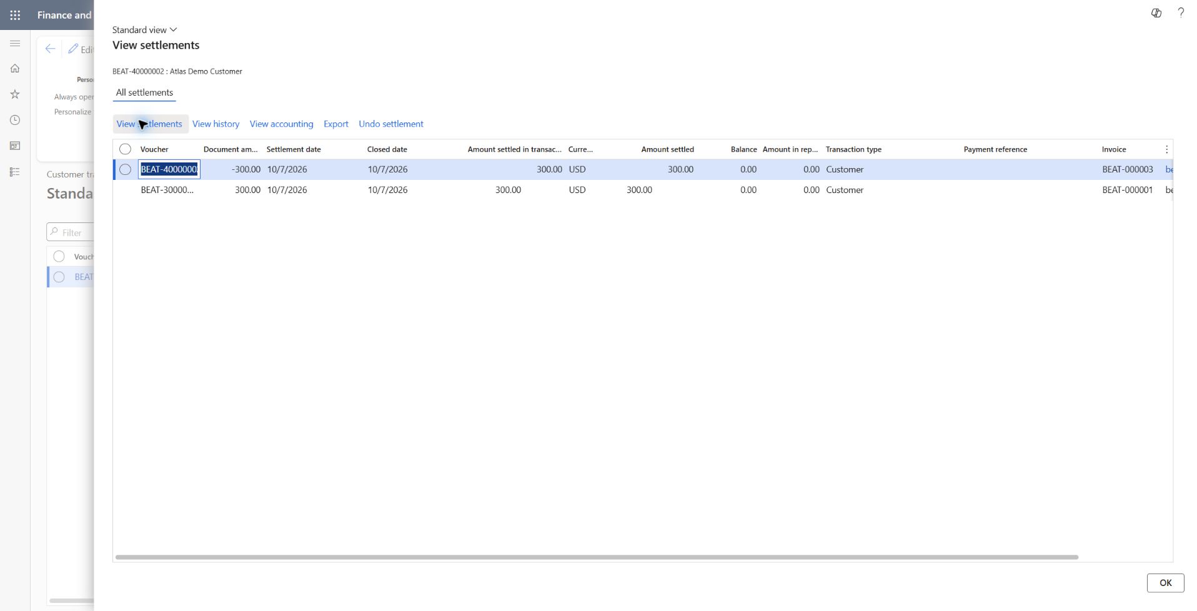
Task: Open Favorites star icon
Action: 15,94
